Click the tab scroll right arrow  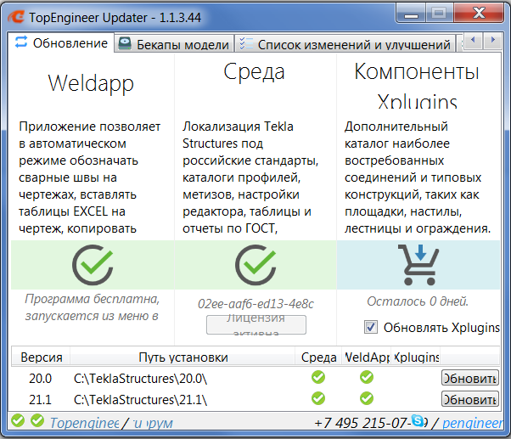point(492,40)
